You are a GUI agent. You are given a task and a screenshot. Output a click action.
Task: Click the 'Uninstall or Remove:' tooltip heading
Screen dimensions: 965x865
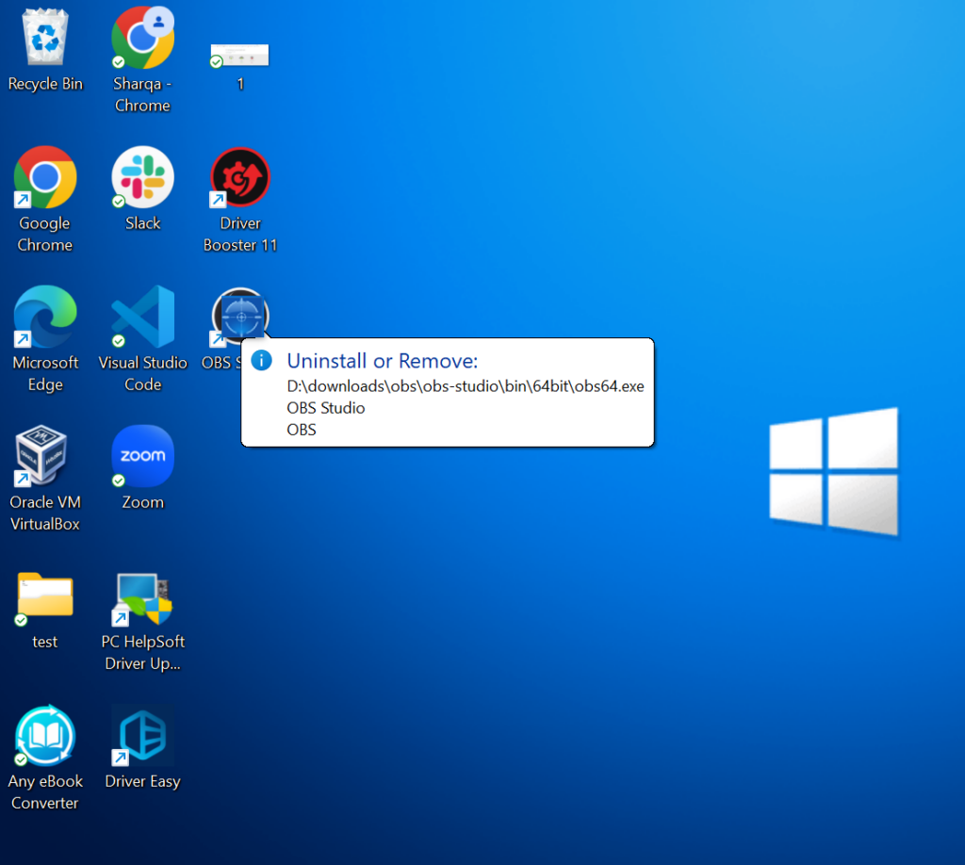pyautogui.click(x=383, y=361)
